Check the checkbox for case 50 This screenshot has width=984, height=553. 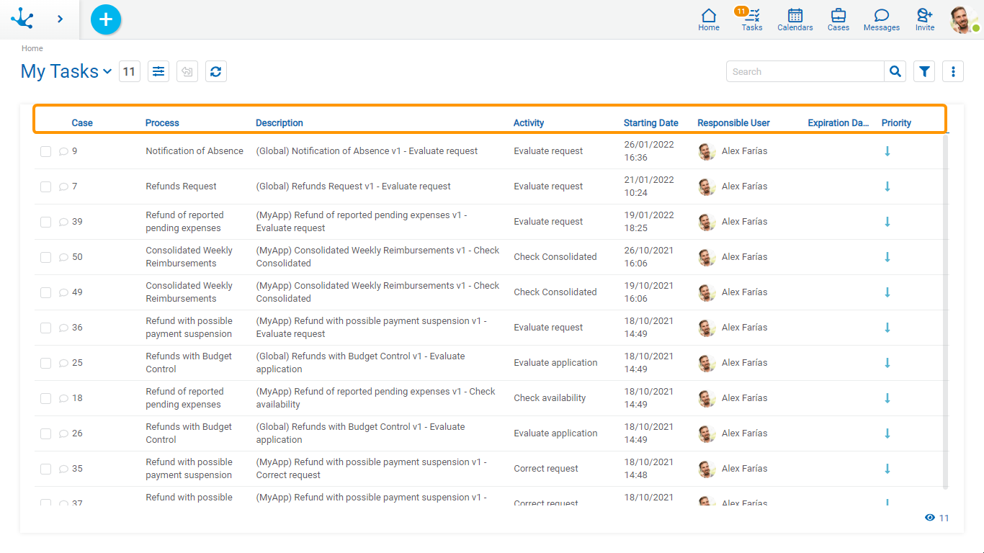pos(45,257)
